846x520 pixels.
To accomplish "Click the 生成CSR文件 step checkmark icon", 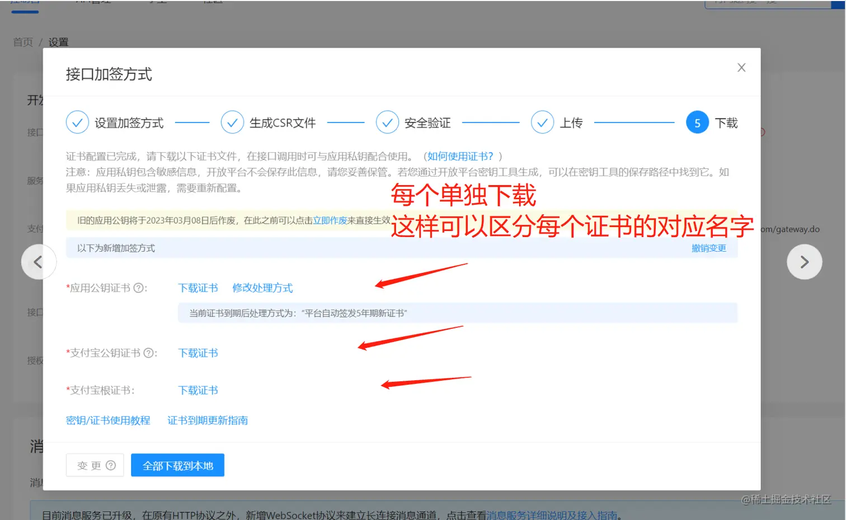I will 232,122.
